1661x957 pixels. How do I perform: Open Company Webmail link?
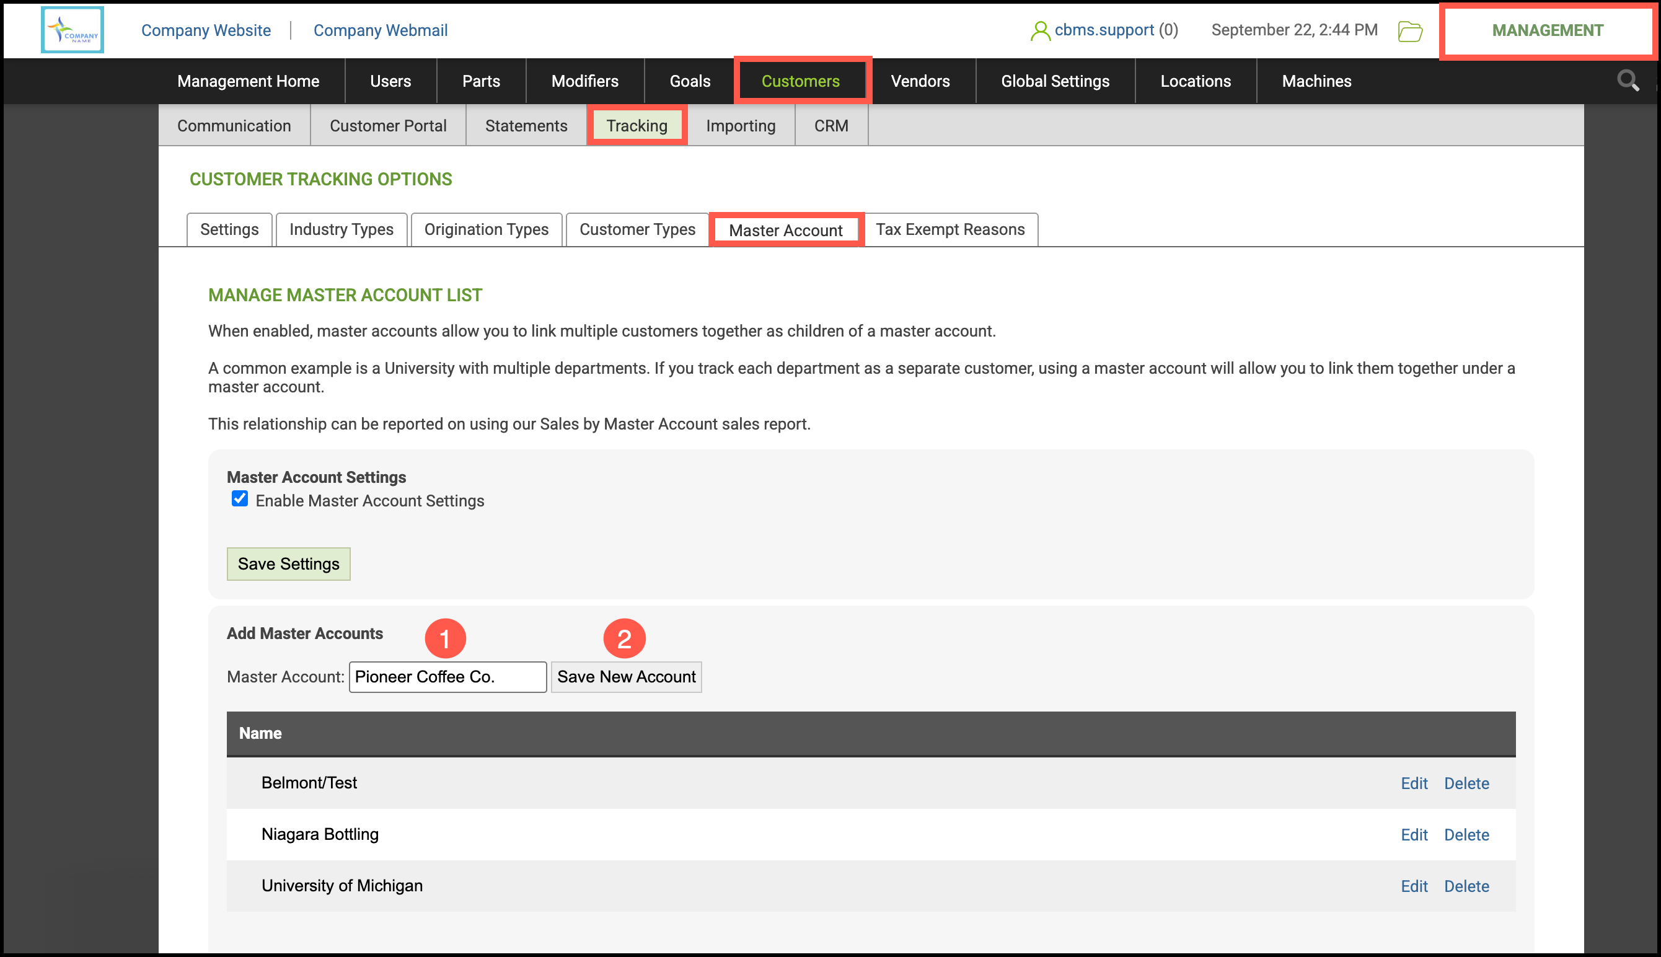point(381,30)
